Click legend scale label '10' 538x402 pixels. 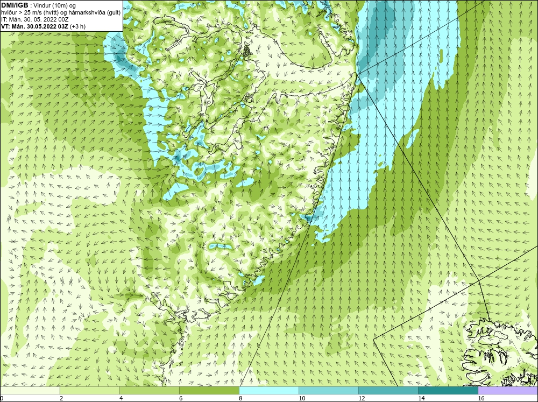coord(302,398)
